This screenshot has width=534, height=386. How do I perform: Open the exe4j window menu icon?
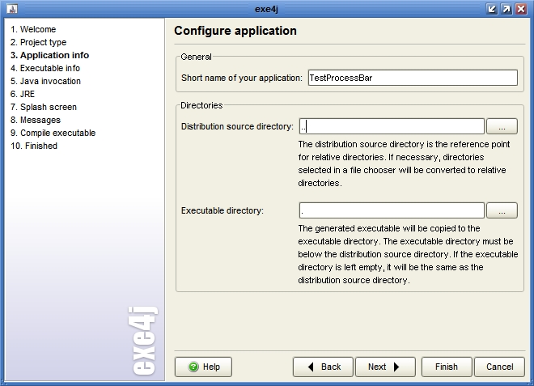point(12,9)
